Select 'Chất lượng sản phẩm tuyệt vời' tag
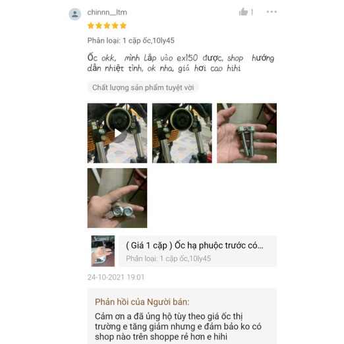344x344 pixels. [x=143, y=88]
